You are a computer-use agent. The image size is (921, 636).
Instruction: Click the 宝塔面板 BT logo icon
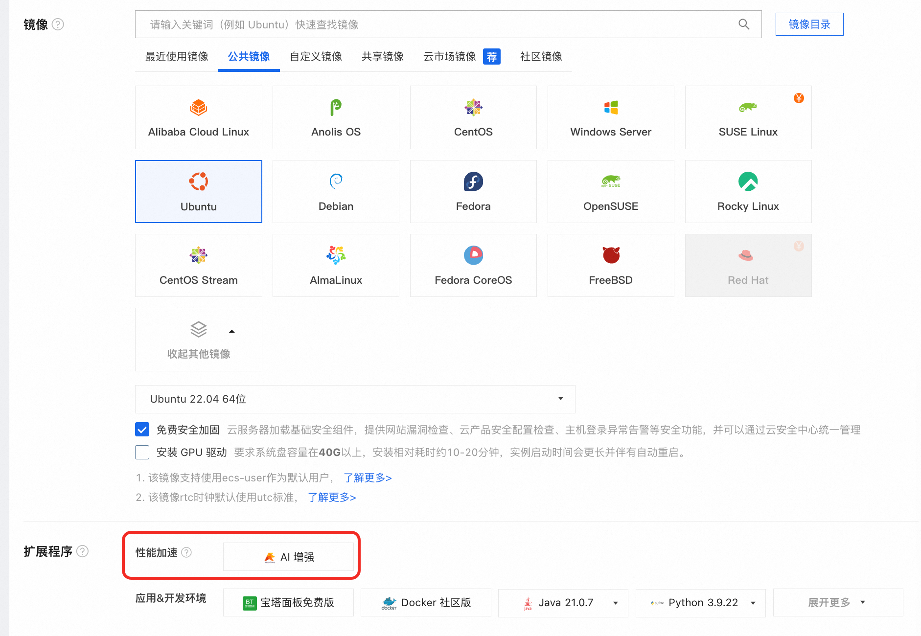point(250,603)
